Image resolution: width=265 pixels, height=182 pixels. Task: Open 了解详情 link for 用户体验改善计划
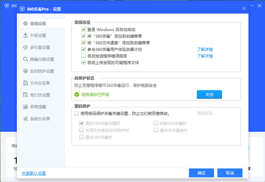coord(205,50)
